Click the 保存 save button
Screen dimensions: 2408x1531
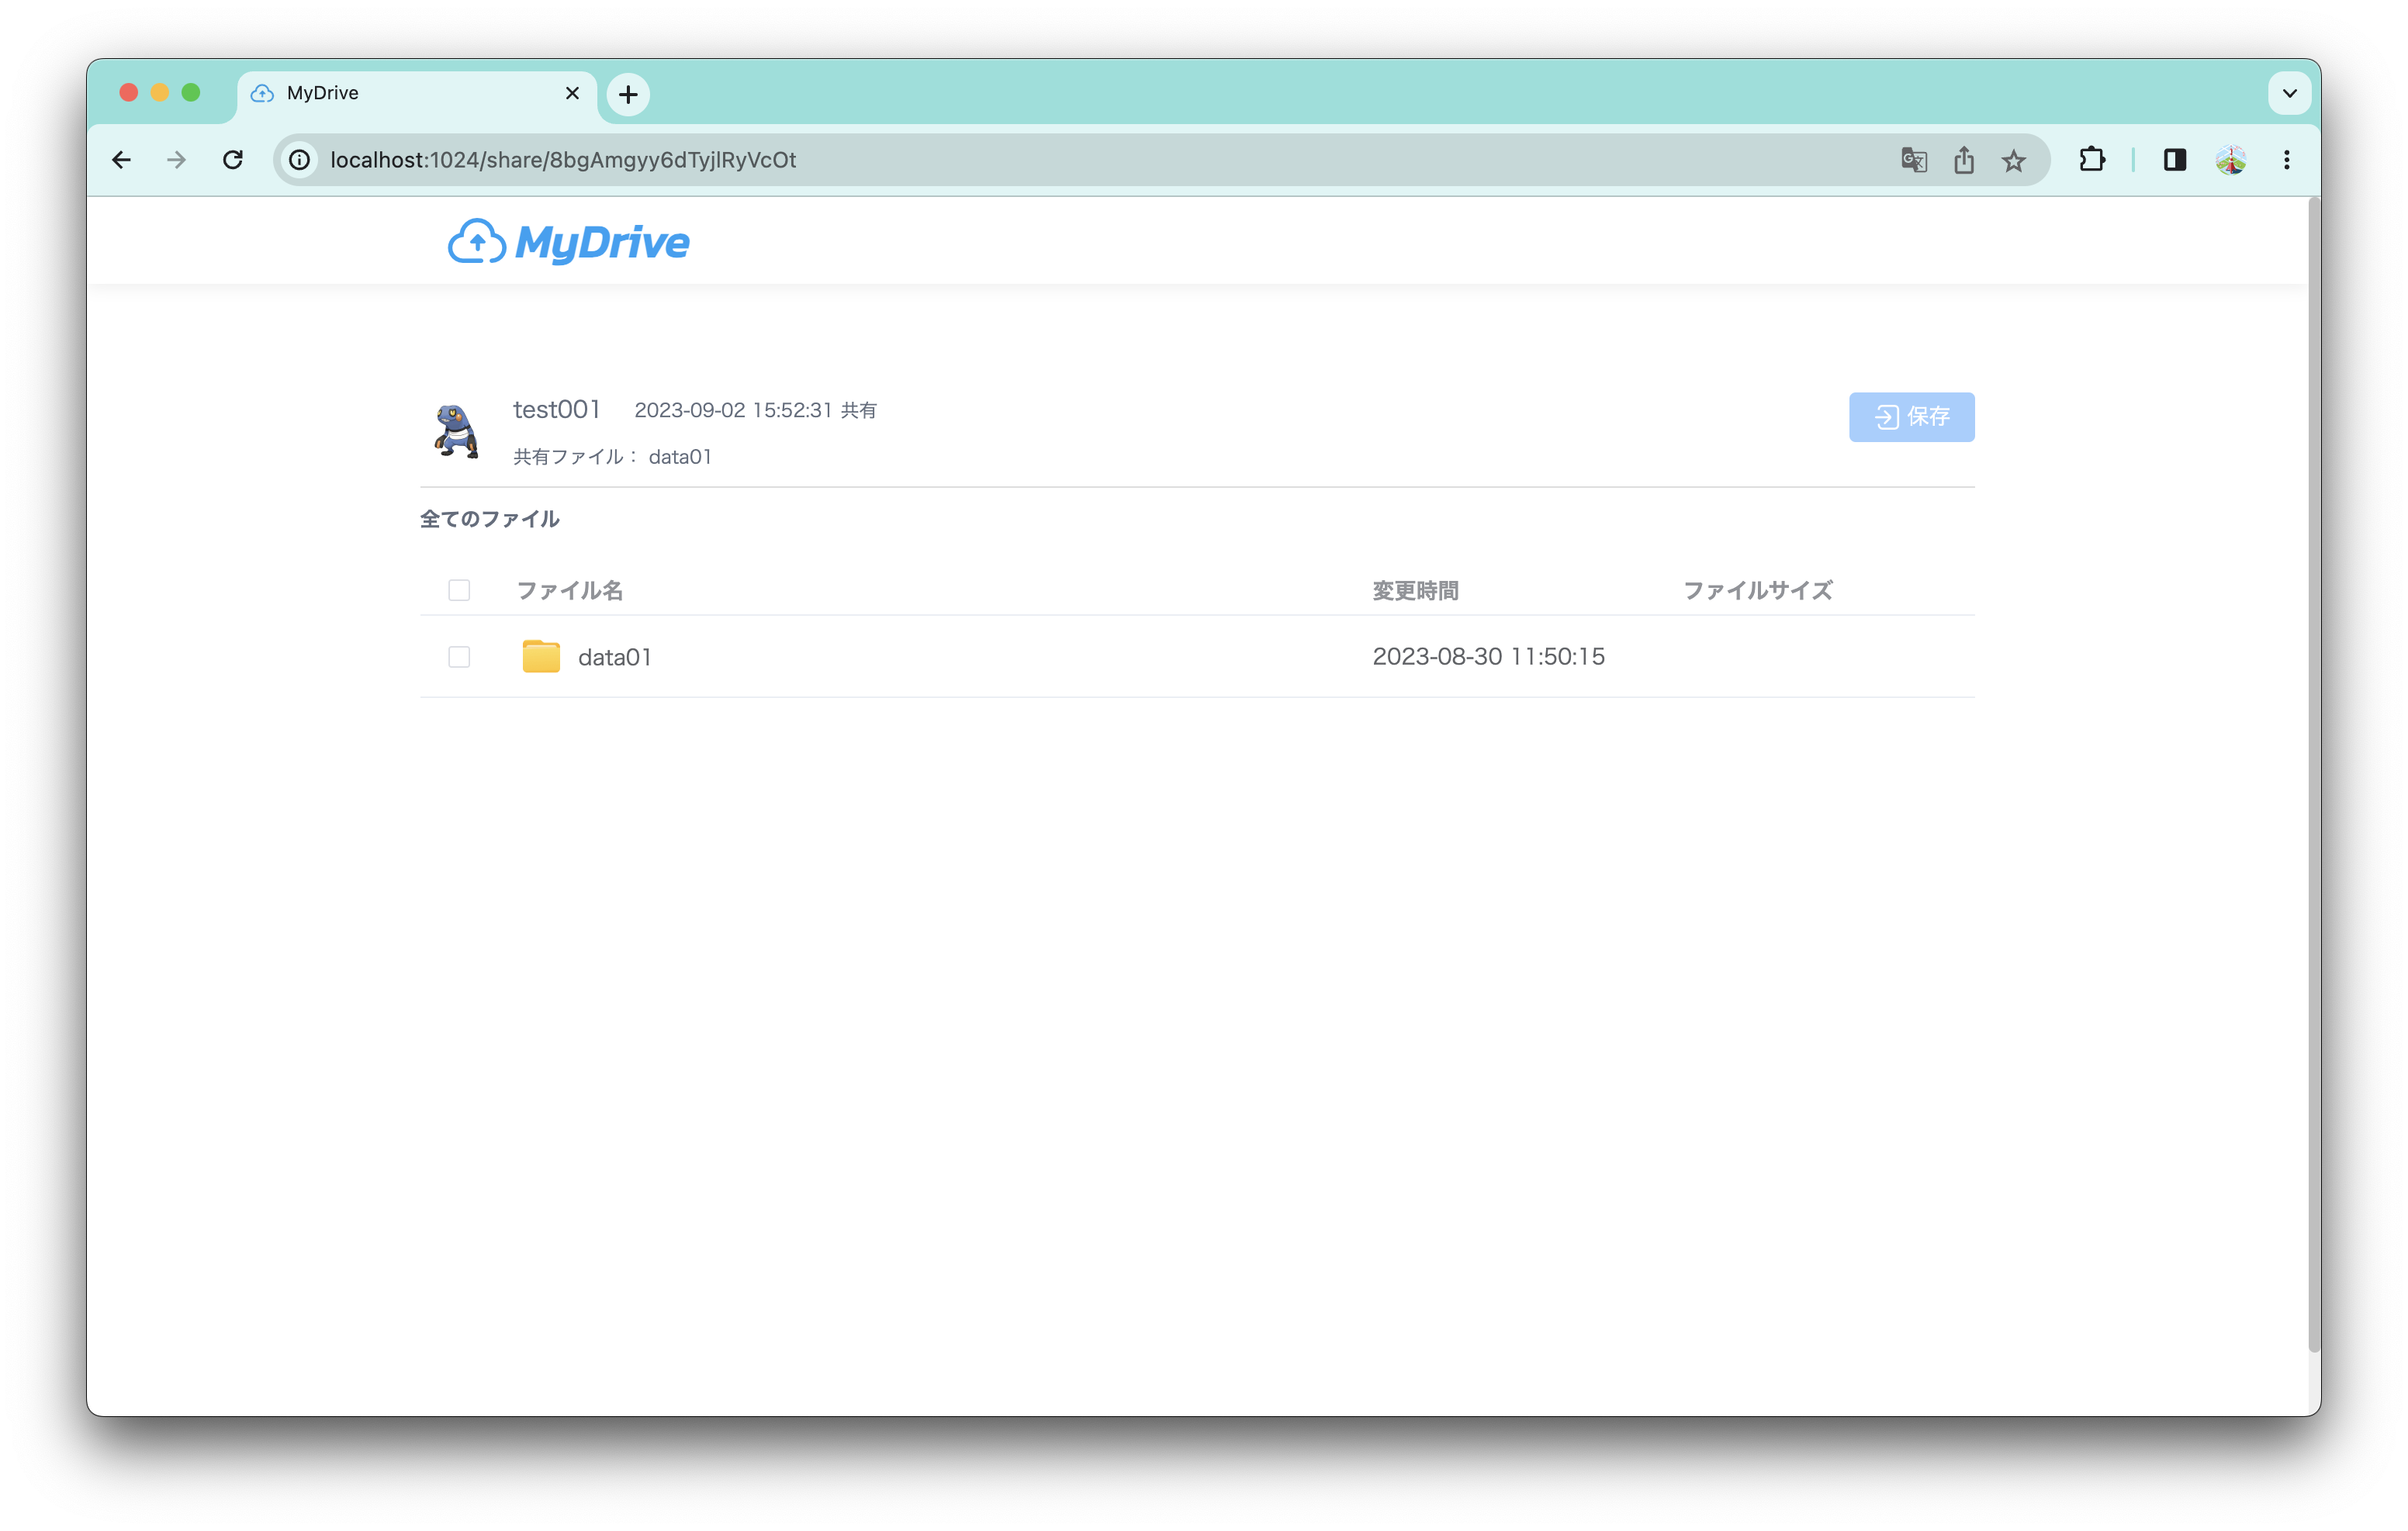[x=1911, y=417]
